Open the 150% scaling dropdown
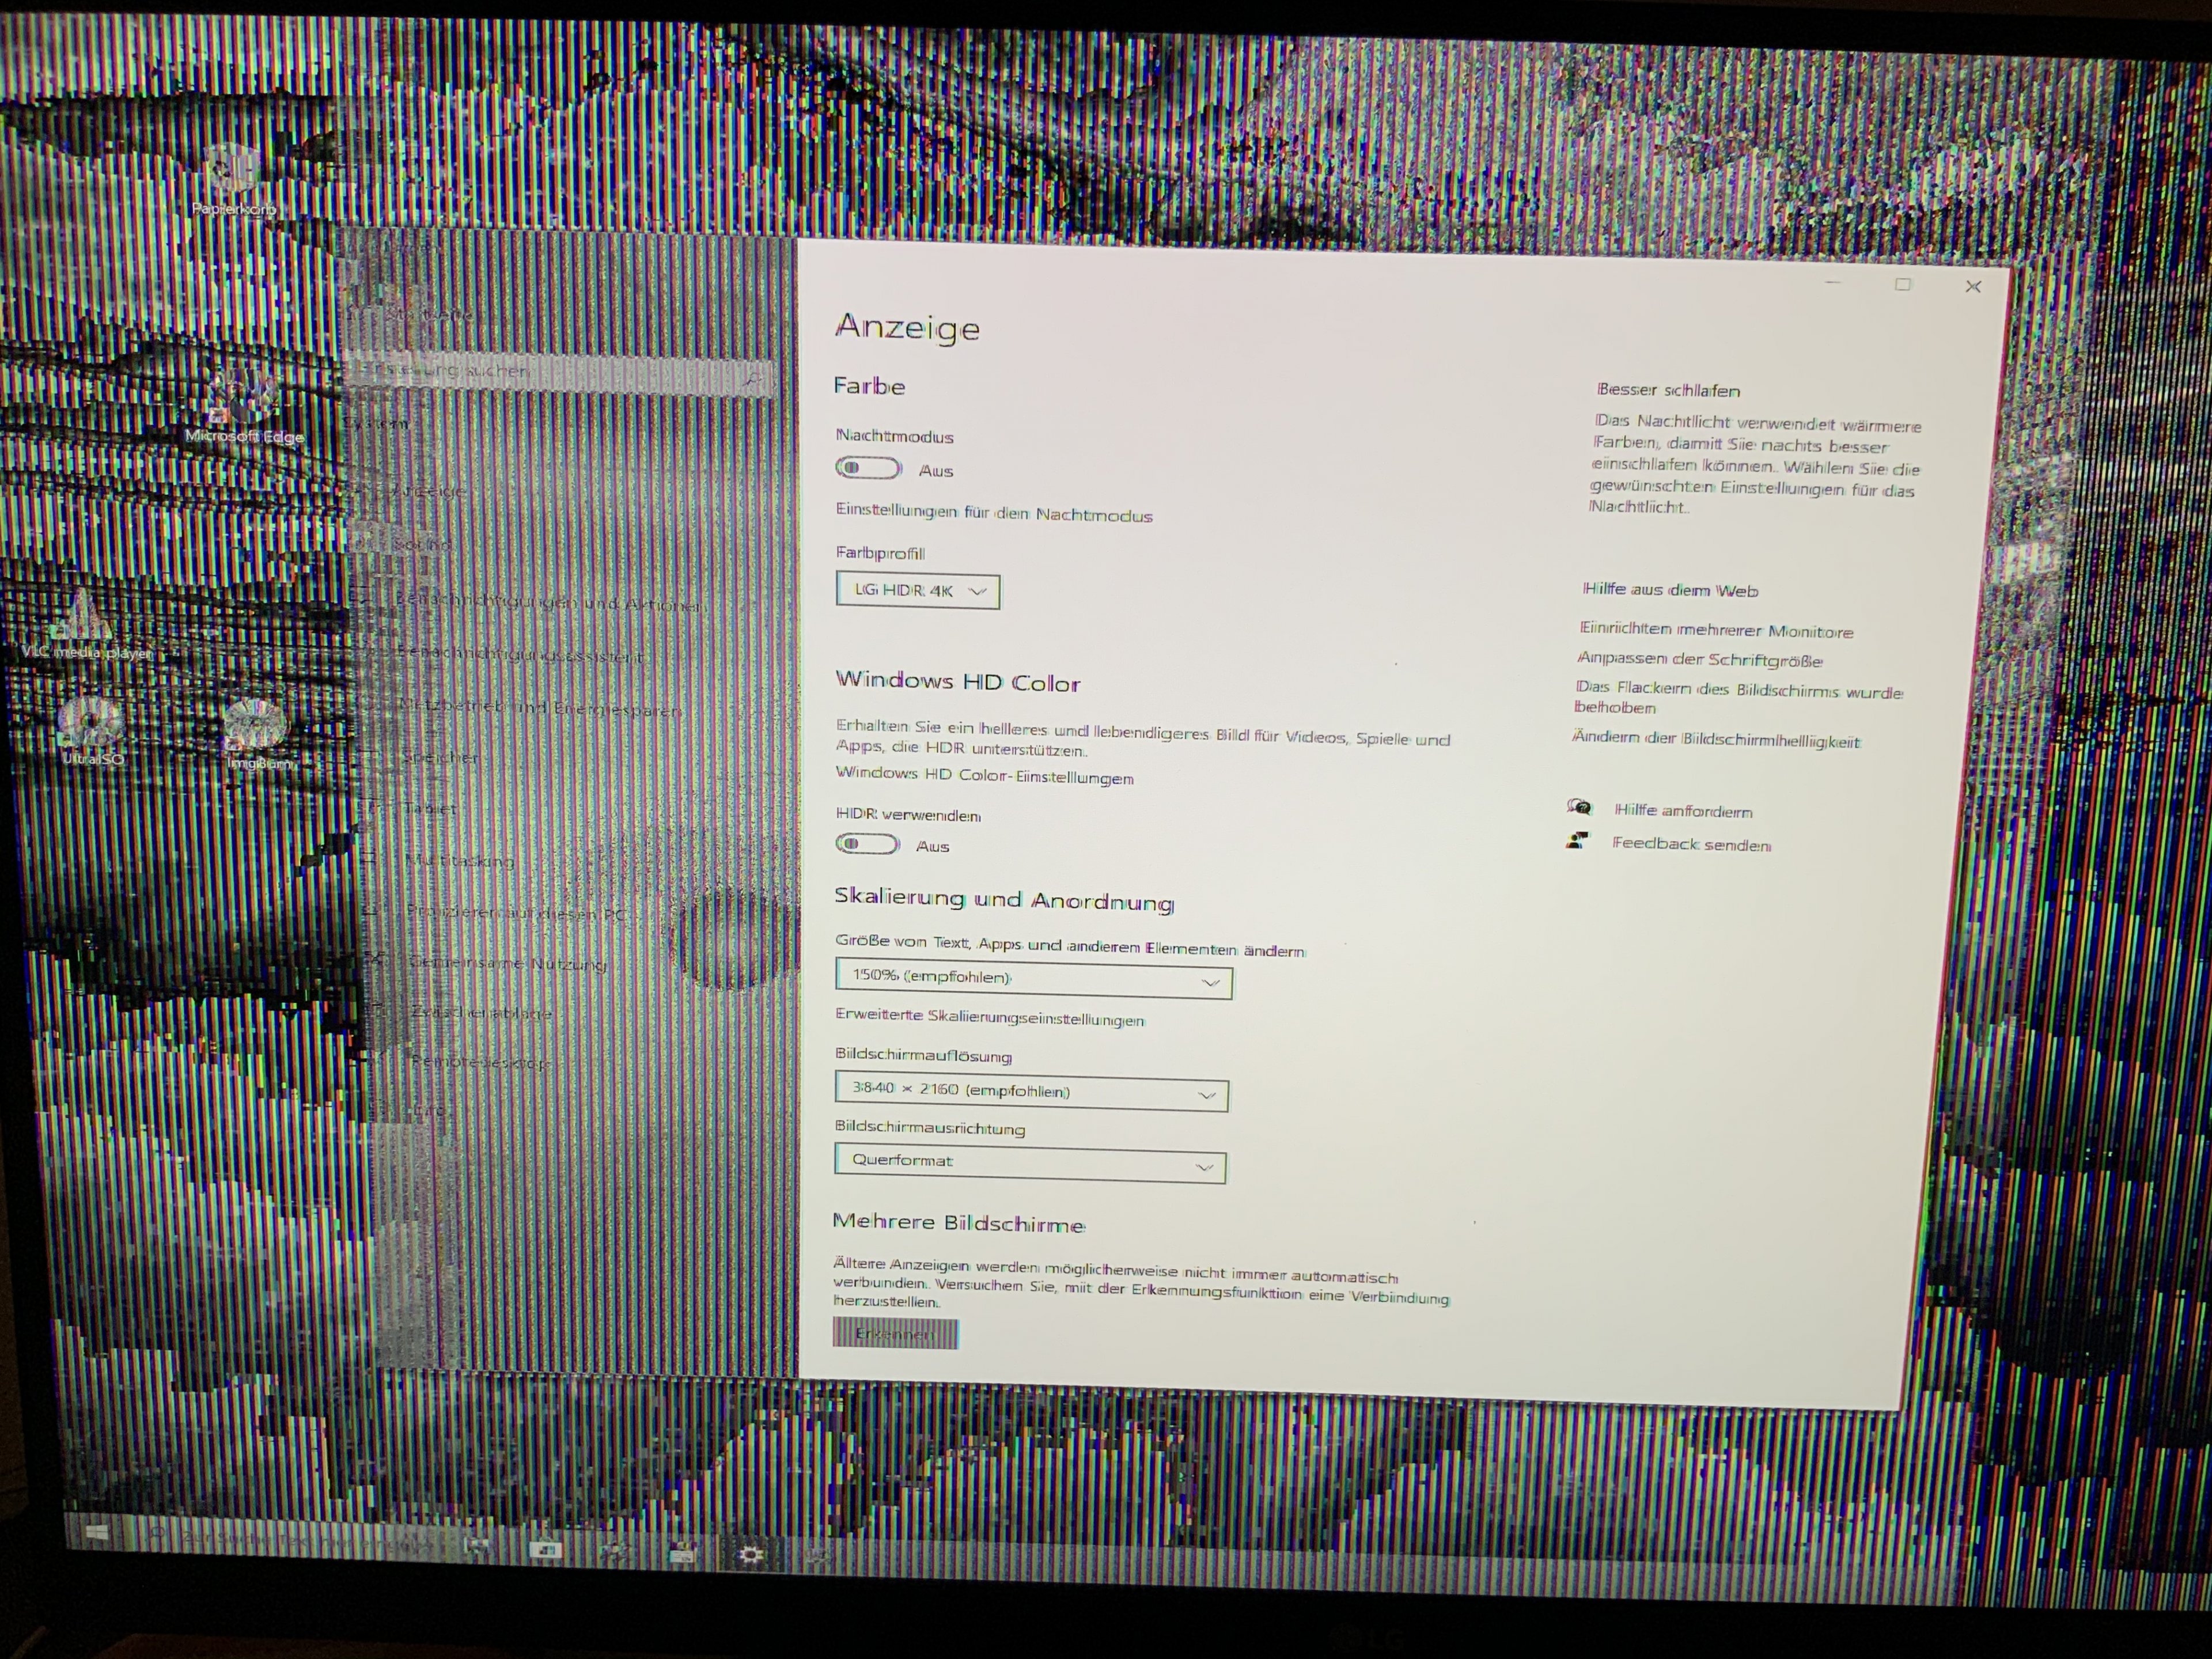This screenshot has height=1659, width=2212. [1033, 980]
